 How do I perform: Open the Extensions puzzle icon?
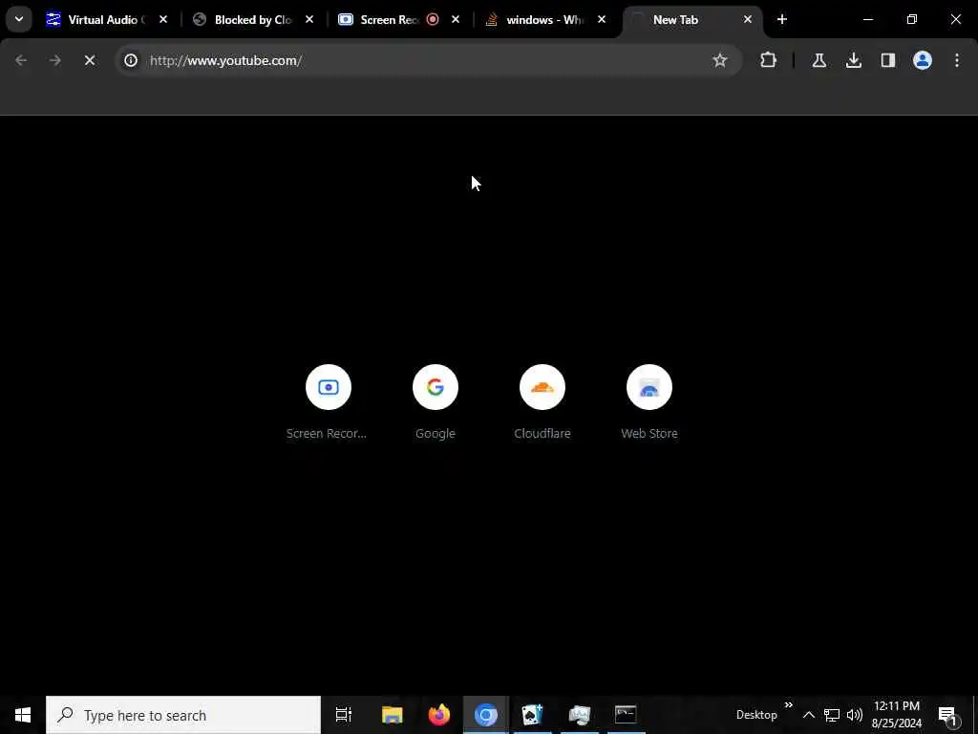[769, 60]
